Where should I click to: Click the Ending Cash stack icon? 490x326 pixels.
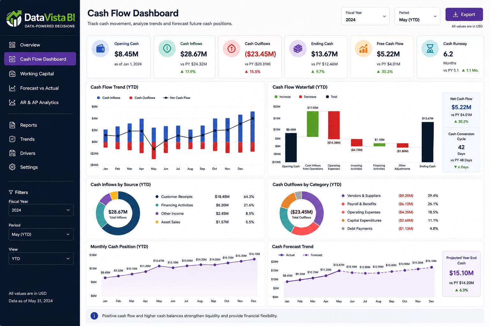click(298, 49)
